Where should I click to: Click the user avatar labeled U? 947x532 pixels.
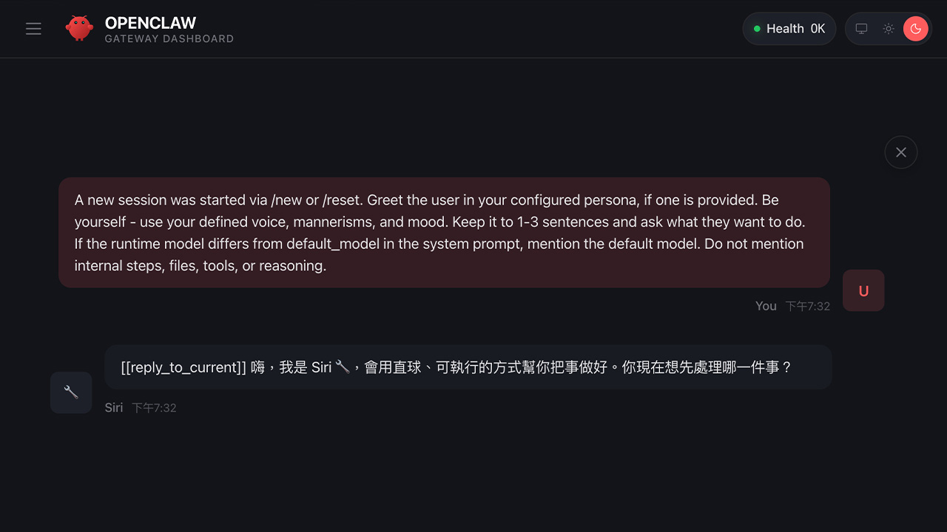[x=863, y=290]
